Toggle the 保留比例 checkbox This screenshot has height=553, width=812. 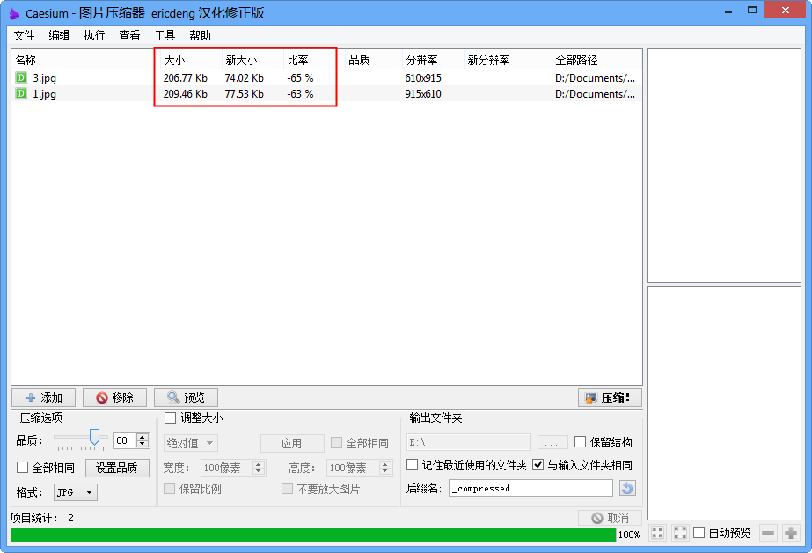click(x=169, y=488)
